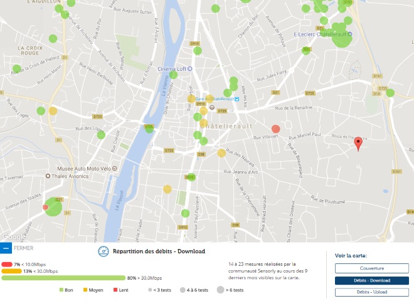The width and height of the screenshot is (414, 306).
Task: Click the red slow-speed dot near Rue Villevert
Action: pyautogui.click(x=275, y=129)
